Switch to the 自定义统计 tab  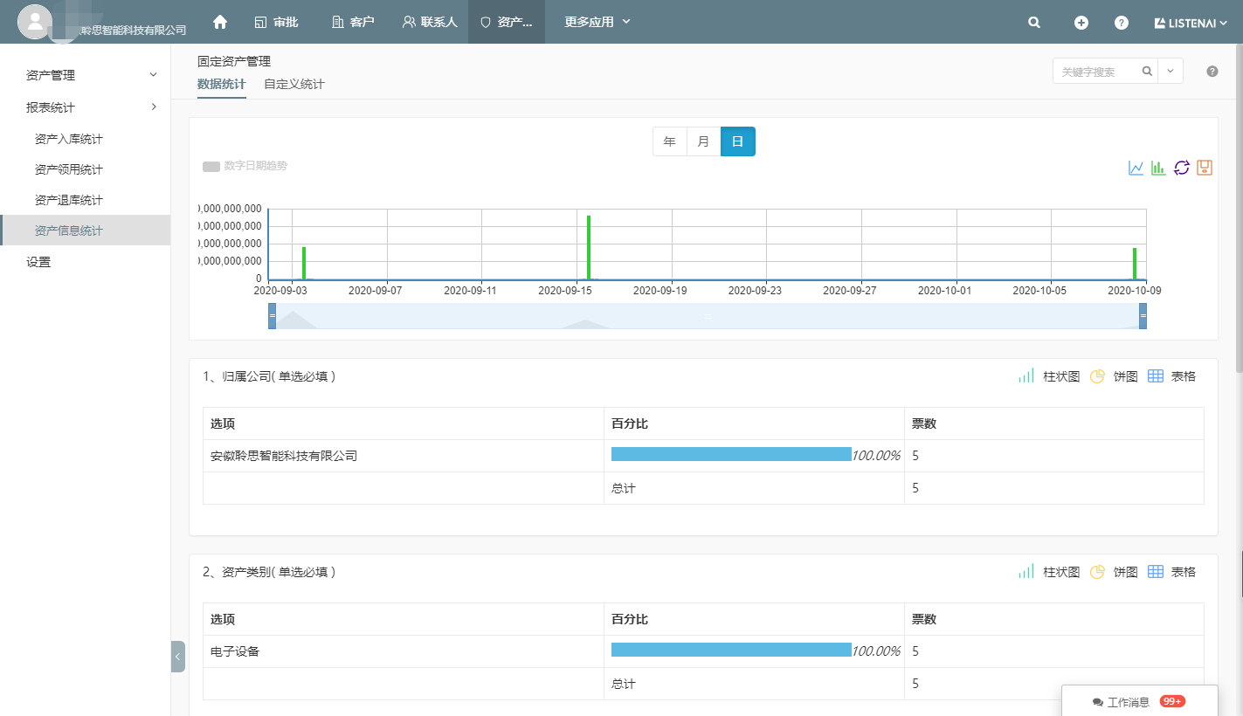[x=294, y=85]
